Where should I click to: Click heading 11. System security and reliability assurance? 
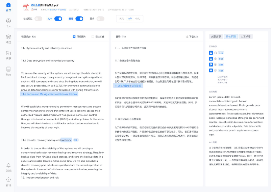coord(47,48)
